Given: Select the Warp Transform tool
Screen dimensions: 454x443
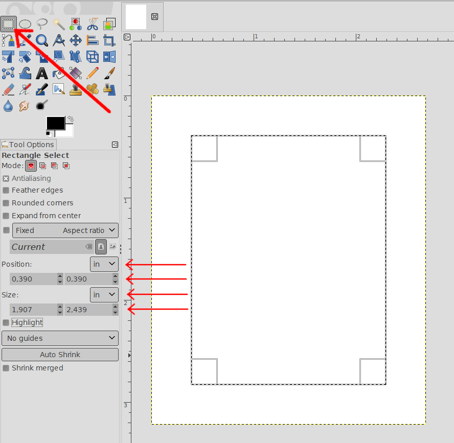Looking at the screenshot, I should (25, 73).
